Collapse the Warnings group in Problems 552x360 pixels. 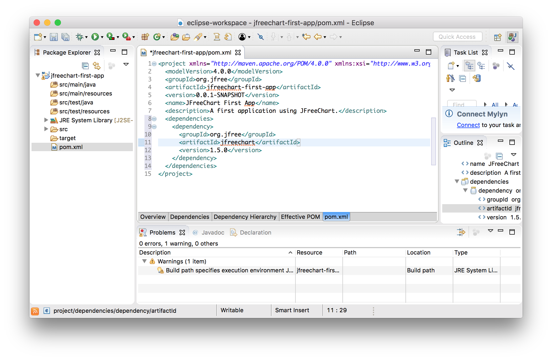pyautogui.click(x=144, y=261)
